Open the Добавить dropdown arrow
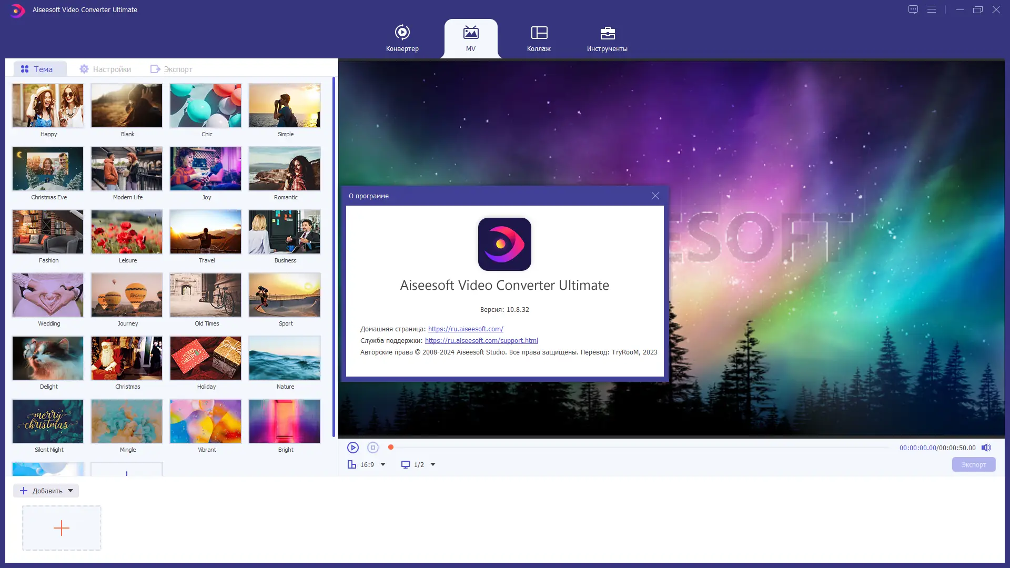Viewport: 1010px width, 568px height. [x=70, y=491]
